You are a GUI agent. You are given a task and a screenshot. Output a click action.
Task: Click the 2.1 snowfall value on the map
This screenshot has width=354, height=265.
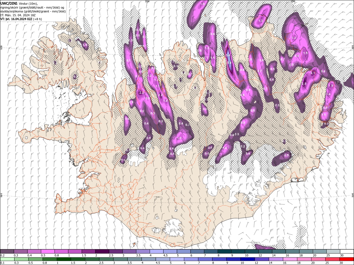pos(313,73)
